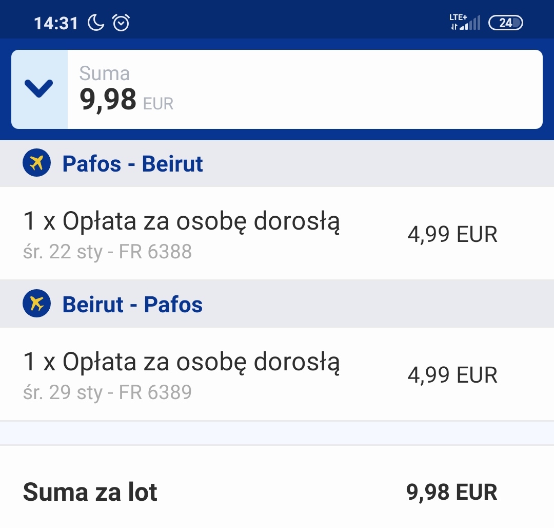Viewport: 554px width, 528px height.
Task: Tap the 4,99 EUR price for 22 sty flight
Action: point(452,234)
